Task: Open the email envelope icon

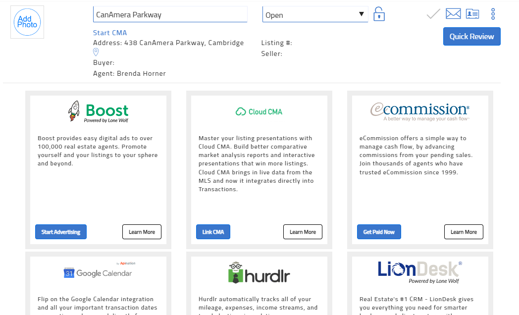Action: tap(453, 13)
